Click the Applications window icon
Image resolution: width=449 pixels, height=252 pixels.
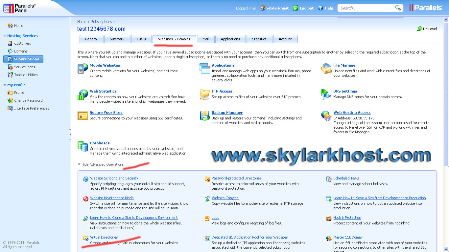pos(205,69)
